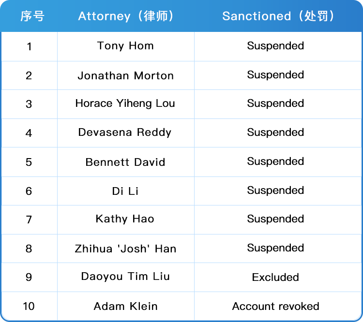Click row number 1 cell
This screenshot has height=322, width=363.
point(29,46)
